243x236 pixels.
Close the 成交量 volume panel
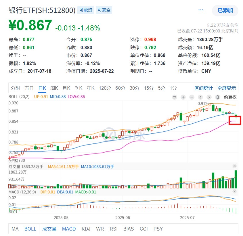click(235, 166)
